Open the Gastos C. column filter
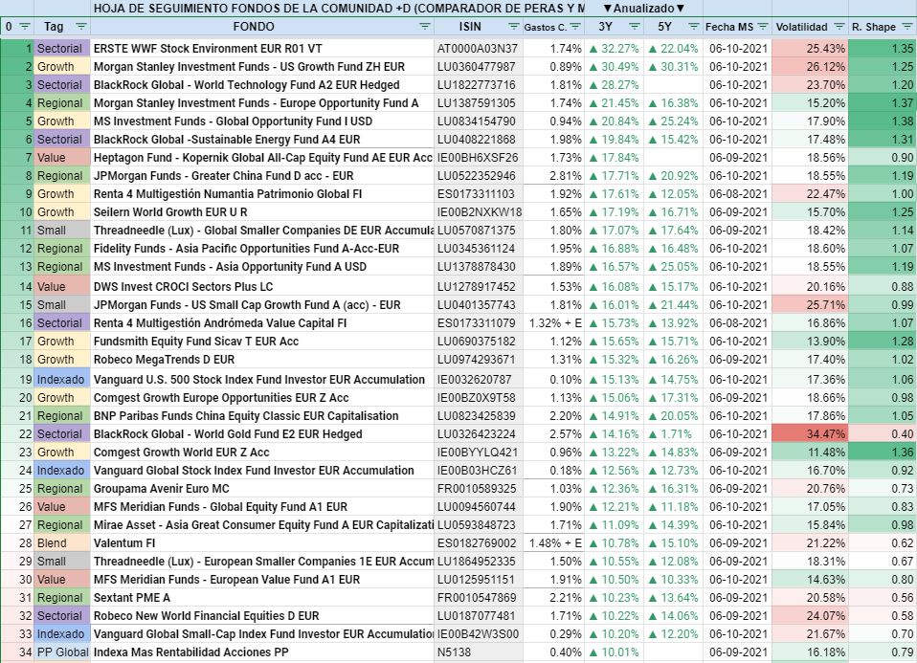The width and height of the screenshot is (917, 663). tap(575, 27)
